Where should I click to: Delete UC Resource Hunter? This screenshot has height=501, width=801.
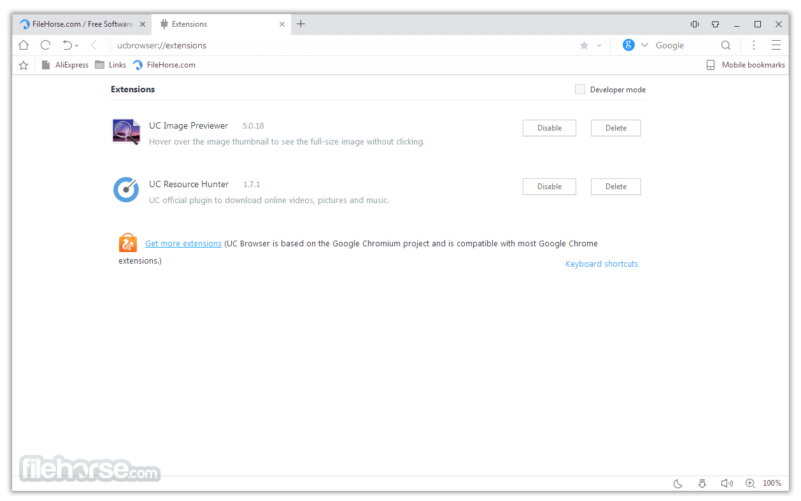coord(616,187)
